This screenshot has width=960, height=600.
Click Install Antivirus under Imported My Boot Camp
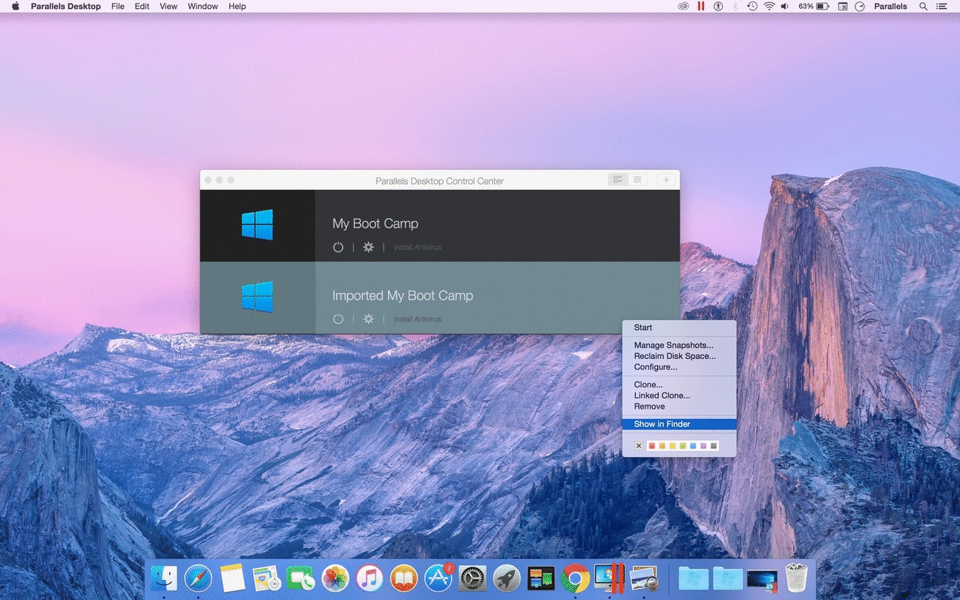(x=418, y=319)
